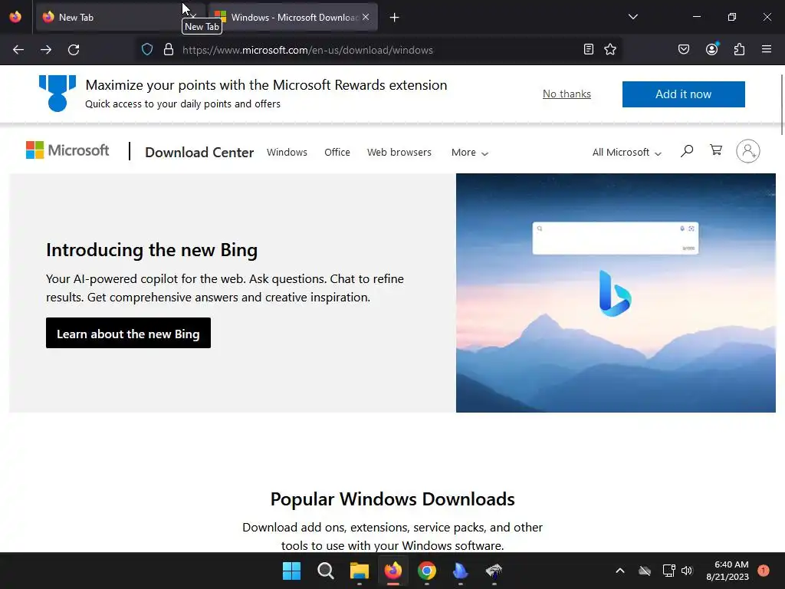This screenshot has width=785, height=589.
Task: Open taskbar Search icon
Action: coord(325,571)
